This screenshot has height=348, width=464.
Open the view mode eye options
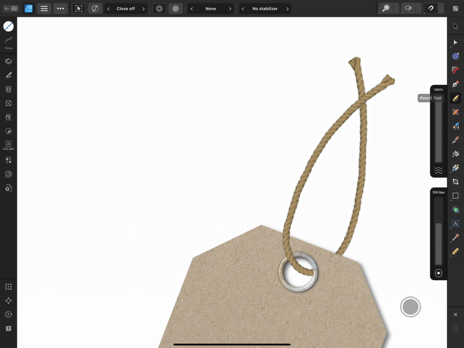click(408, 9)
